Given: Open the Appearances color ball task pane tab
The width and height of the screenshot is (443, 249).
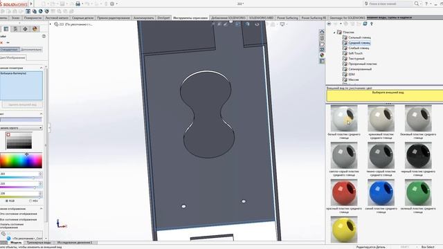Looking at the screenshot, I should click(x=322, y=55).
